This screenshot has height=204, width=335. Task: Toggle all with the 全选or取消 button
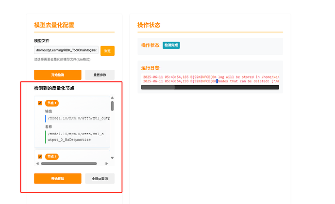click(100, 178)
